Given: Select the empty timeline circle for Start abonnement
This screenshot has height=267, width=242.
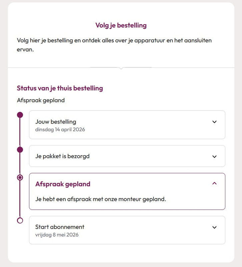Looking at the screenshot, I should click(20, 221).
